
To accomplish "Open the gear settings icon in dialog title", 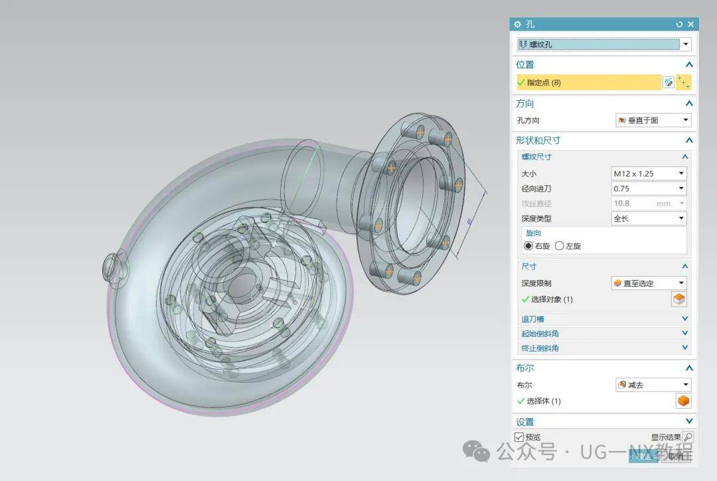I will (518, 24).
